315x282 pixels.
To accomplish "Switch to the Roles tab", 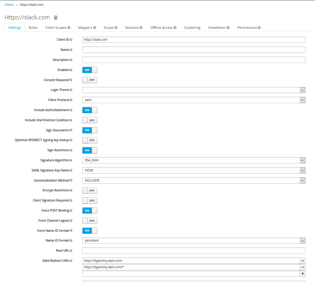I will point(33,28).
